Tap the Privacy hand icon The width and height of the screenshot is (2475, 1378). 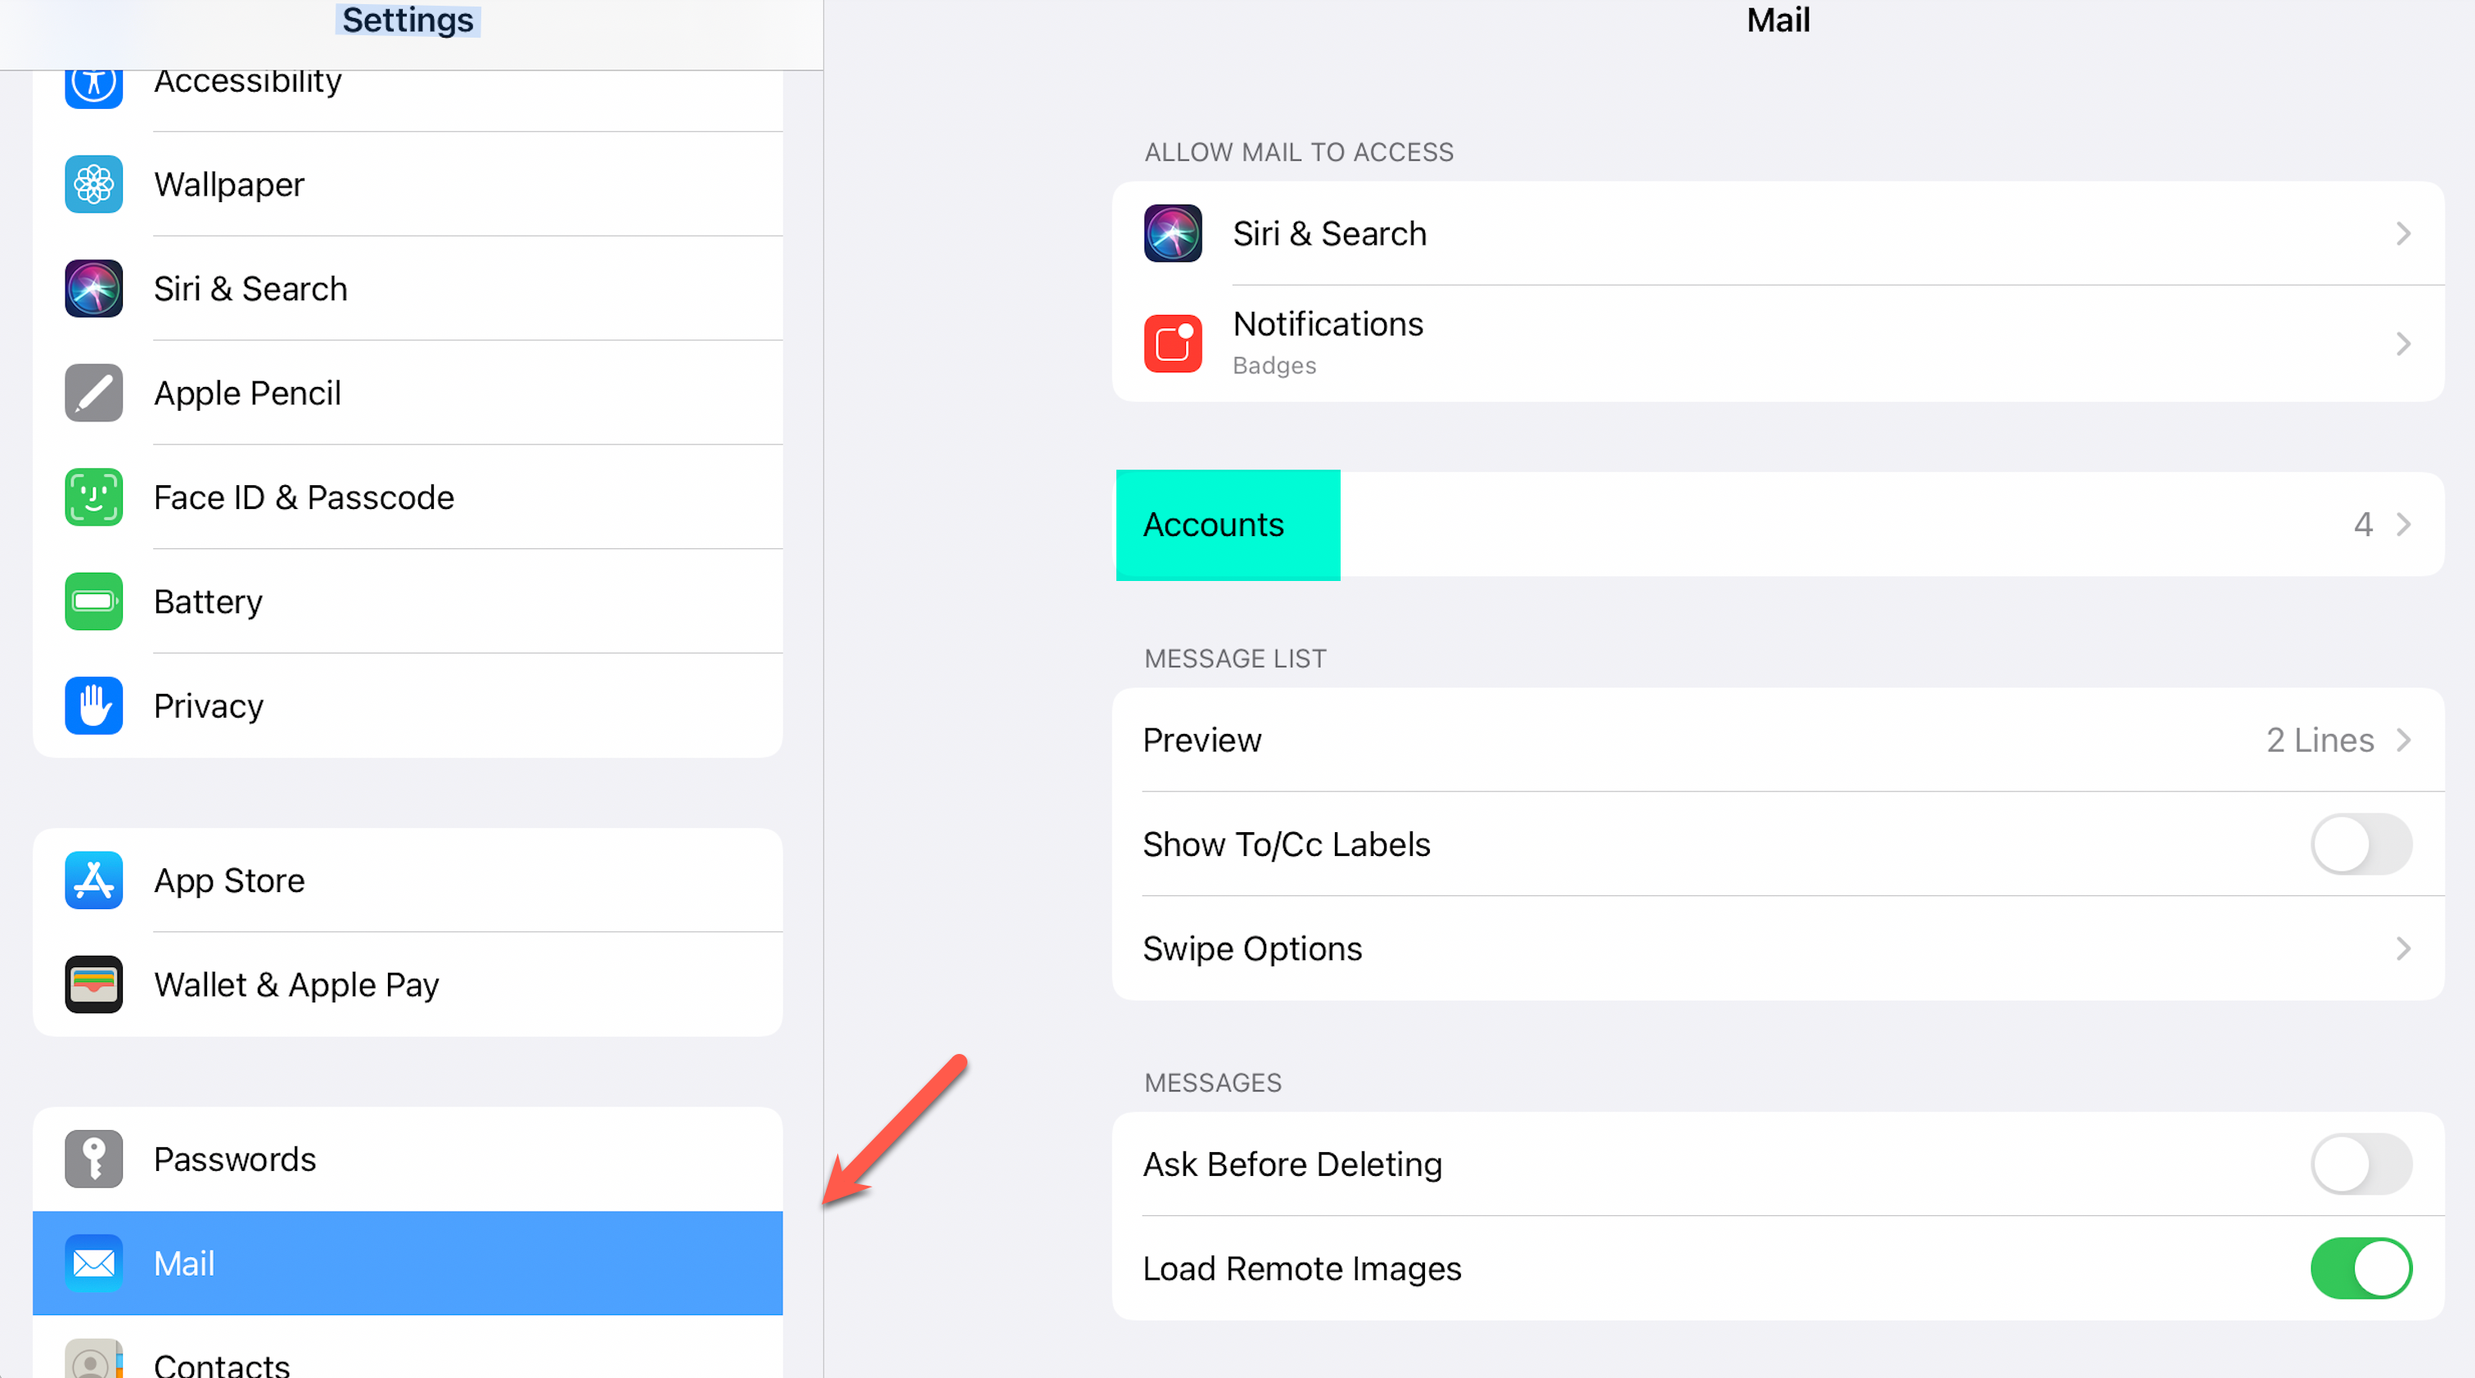[x=93, y=706]
